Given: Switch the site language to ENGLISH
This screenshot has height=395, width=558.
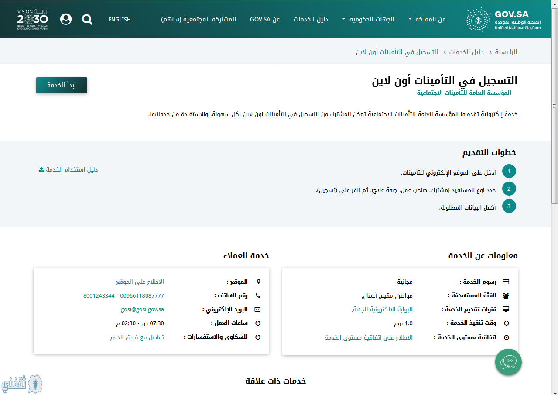Looking at the screenshot, I should pyautogui.click(x=120, y=19).
